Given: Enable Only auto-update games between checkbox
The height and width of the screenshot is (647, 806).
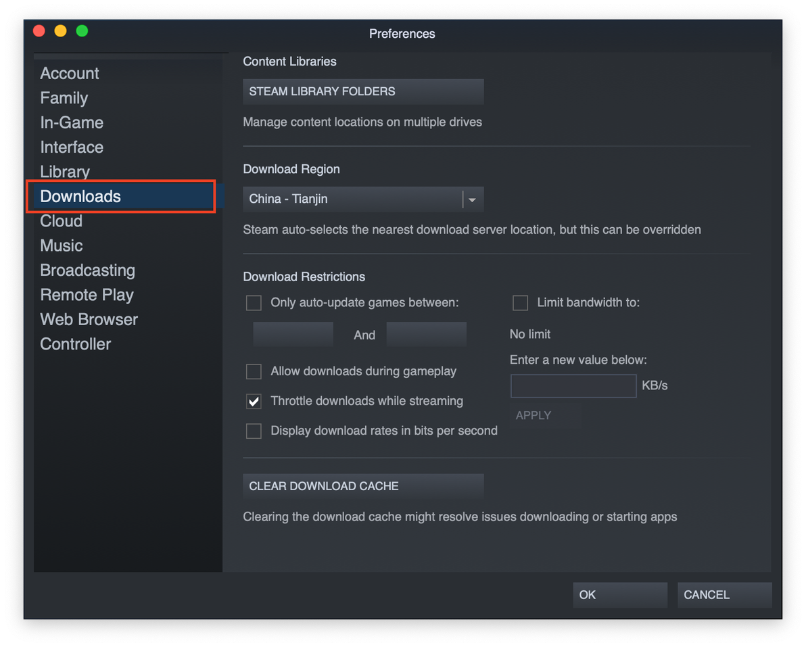Looking at the screenshot, I should (254, 303).
